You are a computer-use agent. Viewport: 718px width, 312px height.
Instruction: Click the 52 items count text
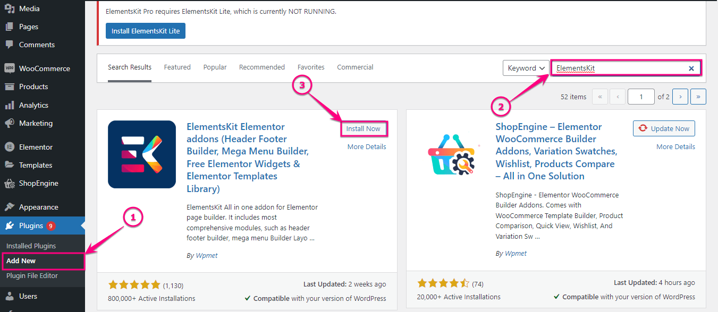click(573, 97)
